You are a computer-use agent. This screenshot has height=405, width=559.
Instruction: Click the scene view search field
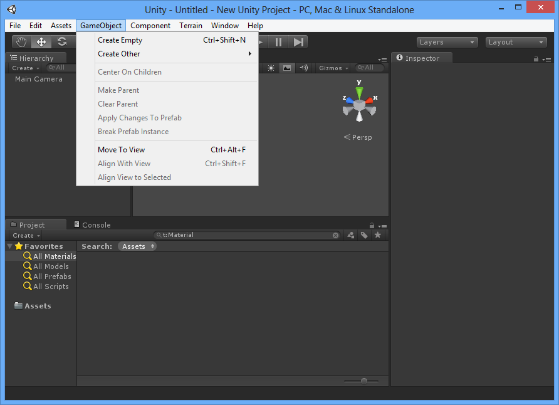point(370,67)
